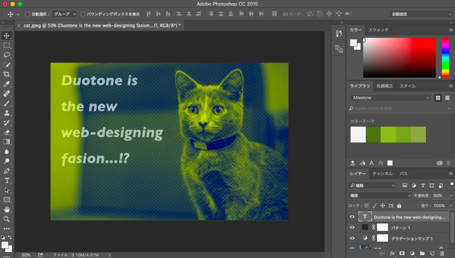This screenshot has width=455, height=258.
Task: Hide the パターン 1 layer
Action: [352, 227]
